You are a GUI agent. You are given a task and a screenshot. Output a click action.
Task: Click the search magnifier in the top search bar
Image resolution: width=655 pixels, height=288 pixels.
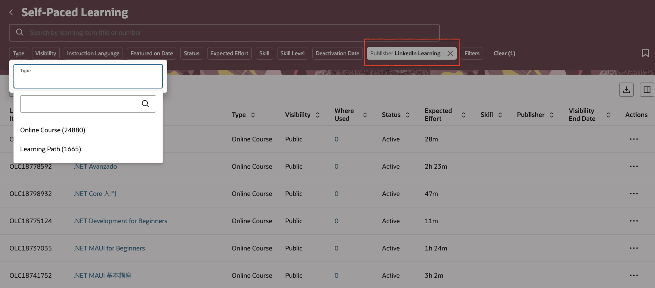tap(20, 32)
